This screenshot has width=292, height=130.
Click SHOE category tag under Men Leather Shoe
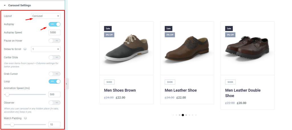170,82
